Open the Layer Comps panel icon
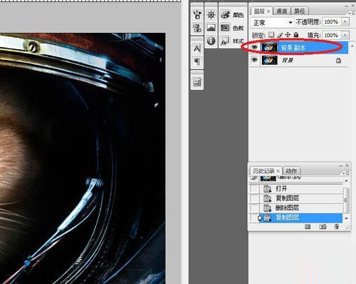Screen dimensions: 356x284 click(197, 82)
